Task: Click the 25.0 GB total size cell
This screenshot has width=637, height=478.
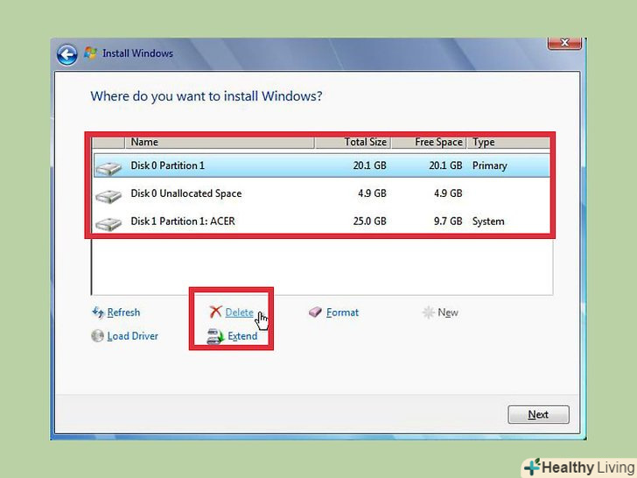Action: pyautogui.click(x=369, y=221)
